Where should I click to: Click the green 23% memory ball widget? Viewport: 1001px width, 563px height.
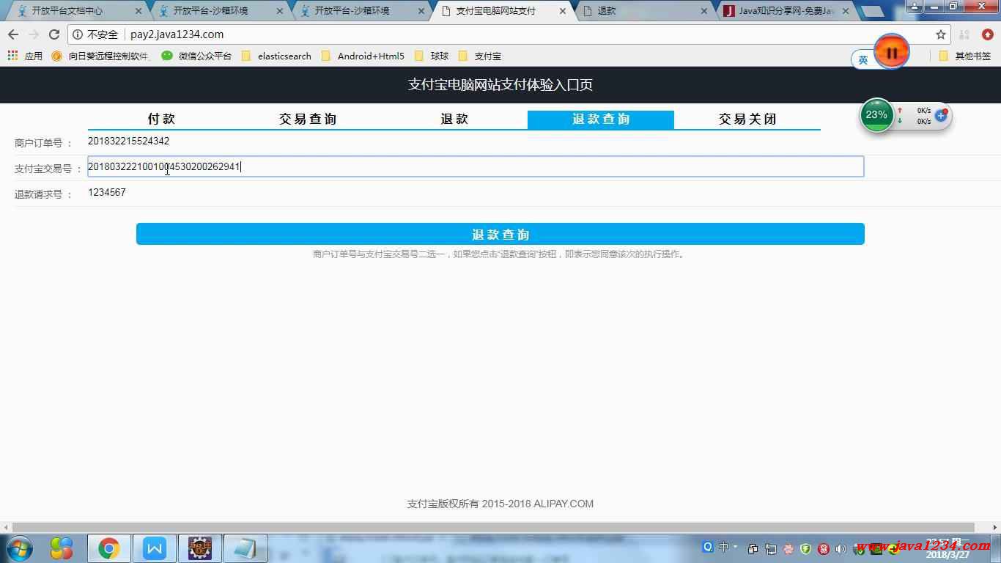[876, 115]
